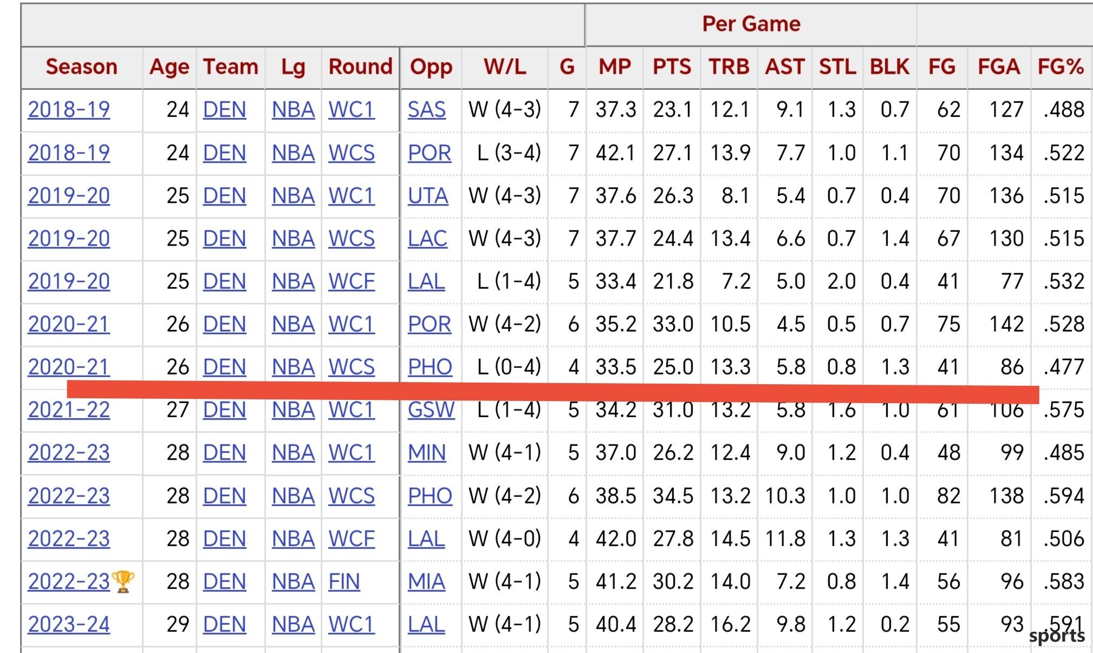The height and width of the screenshot is (653, 1093).
Task: Sort by FG% column header
Action: (x=1060, y=67)
